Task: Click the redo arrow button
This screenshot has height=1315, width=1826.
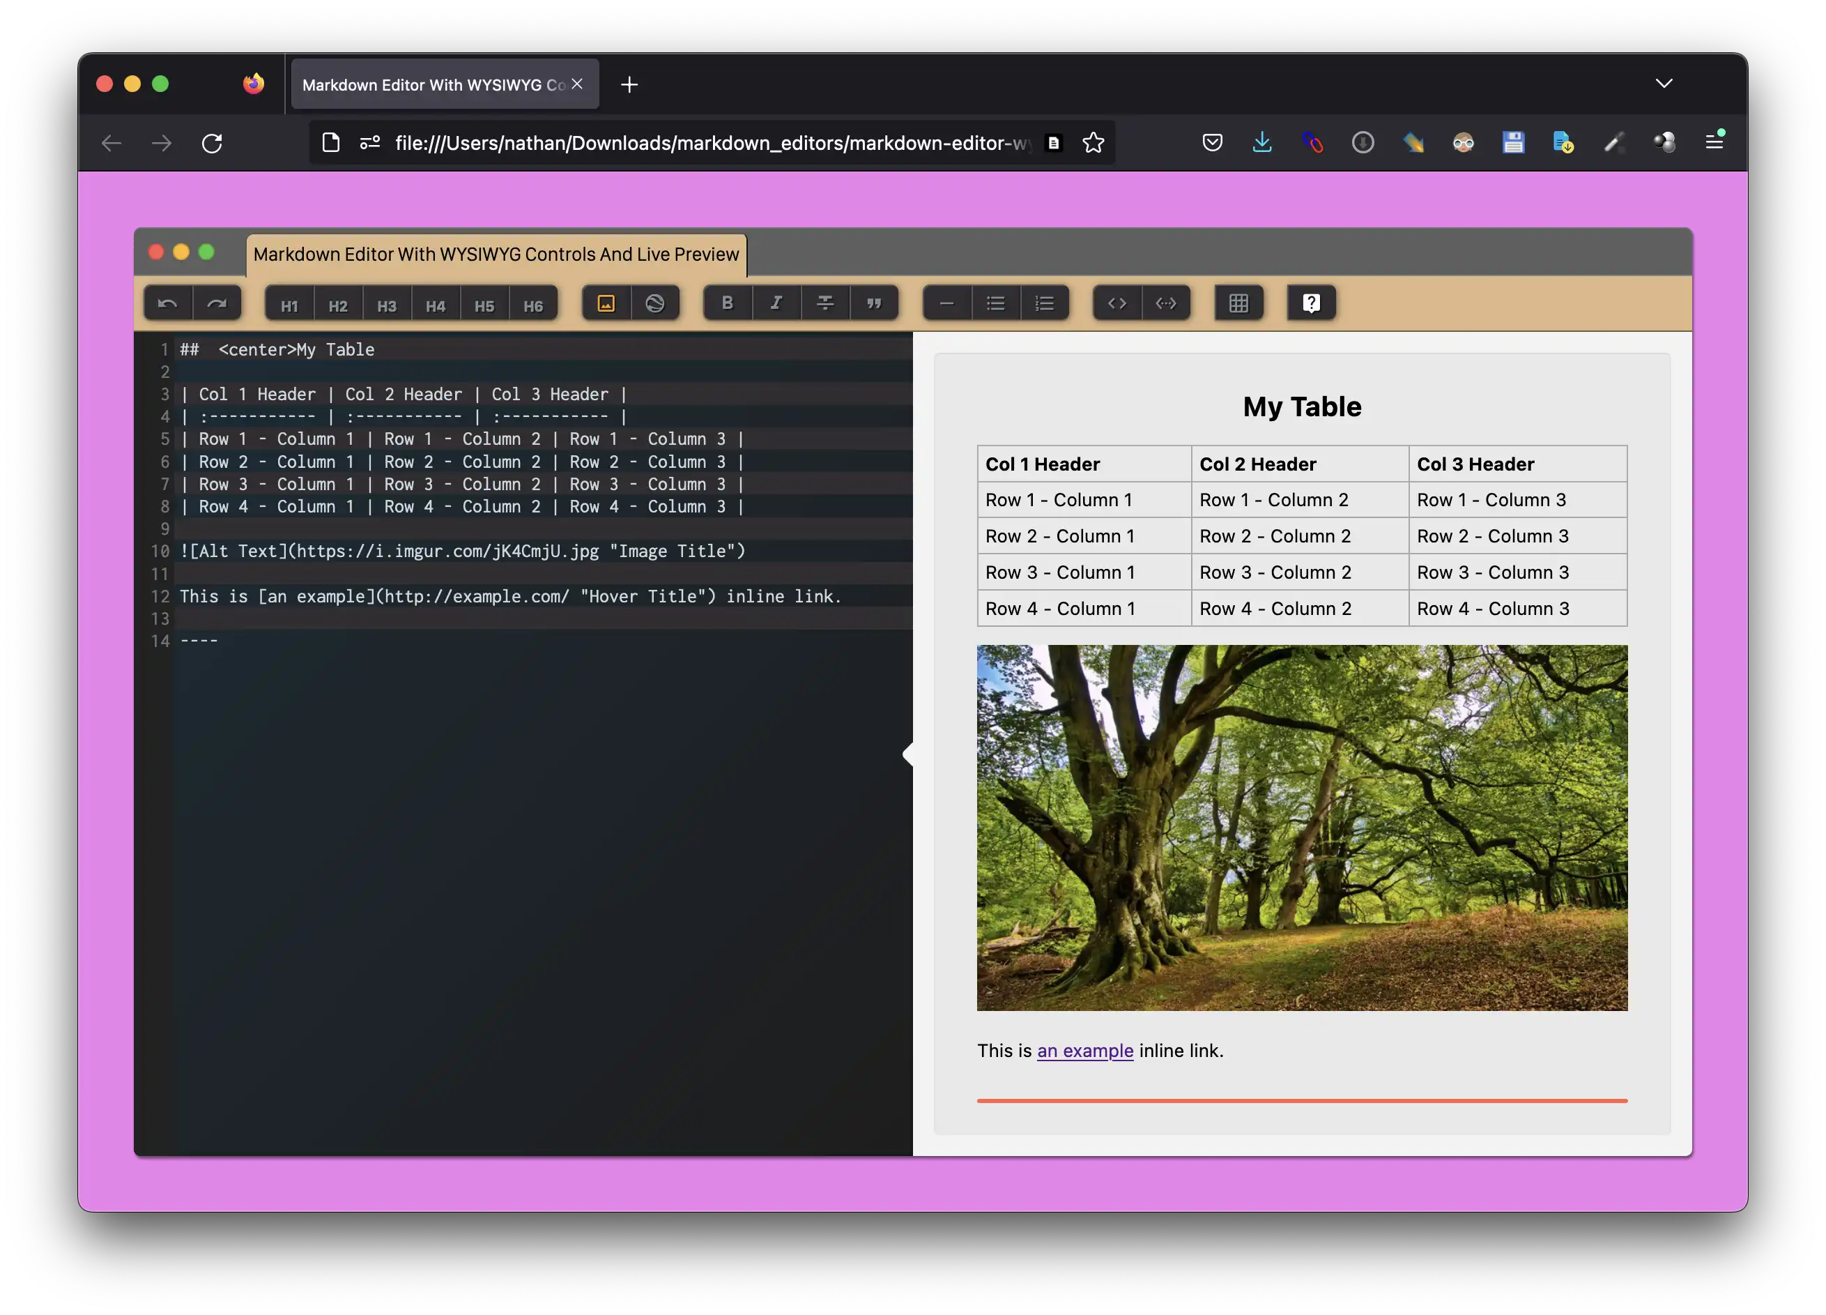Action: click(x=217, y=303)
